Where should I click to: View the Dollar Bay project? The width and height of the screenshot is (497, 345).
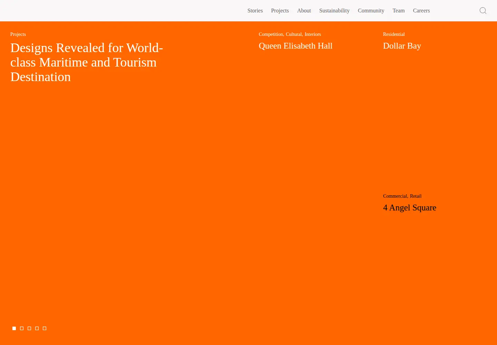pos(402,46)
